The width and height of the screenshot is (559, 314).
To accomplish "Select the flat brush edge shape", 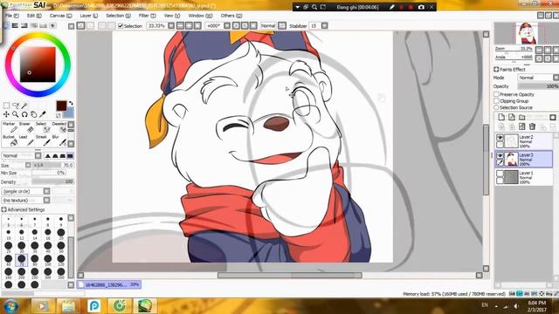I will [70, 155].
